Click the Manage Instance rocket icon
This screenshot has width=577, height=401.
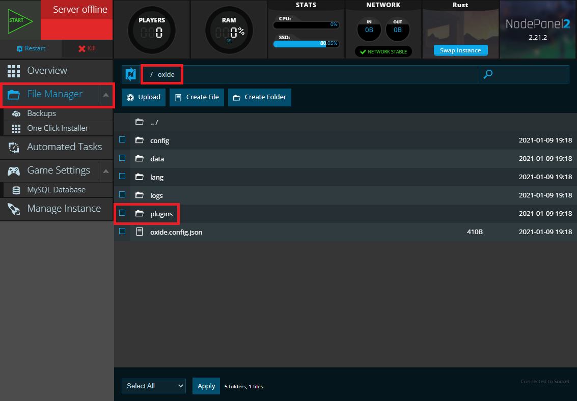(14, 209)
